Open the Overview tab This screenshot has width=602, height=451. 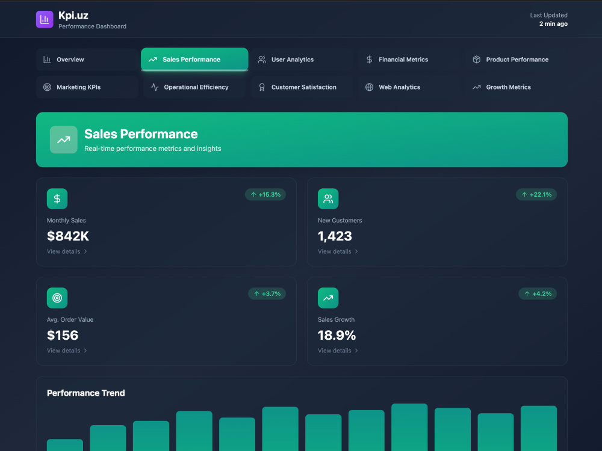click(x=87, y=60)
